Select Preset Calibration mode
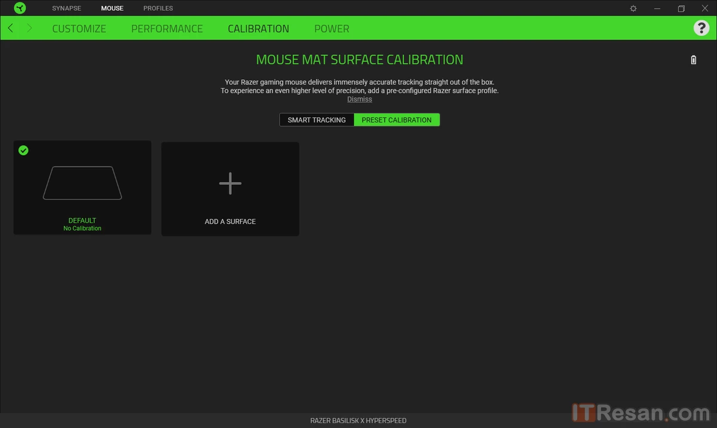 pos(396,120)
